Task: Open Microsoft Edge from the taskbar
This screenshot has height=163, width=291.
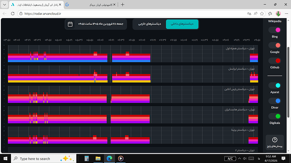Action: coord(109,158)
